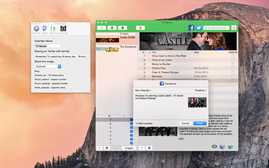Screen dimensions: 269x168
Task: Open the Your friends audience dropdown
Action: (143, 90)
